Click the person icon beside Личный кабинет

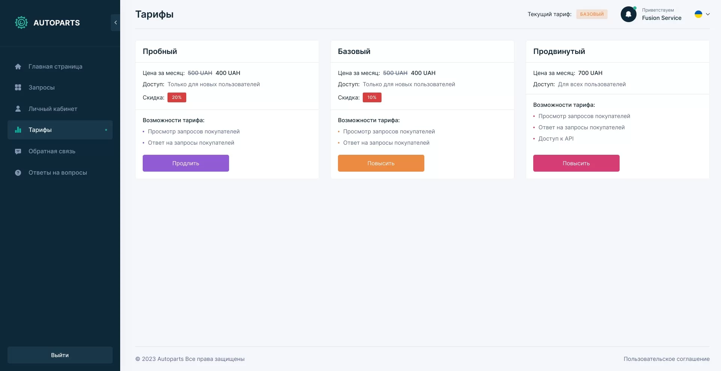[x=18, y=109]
